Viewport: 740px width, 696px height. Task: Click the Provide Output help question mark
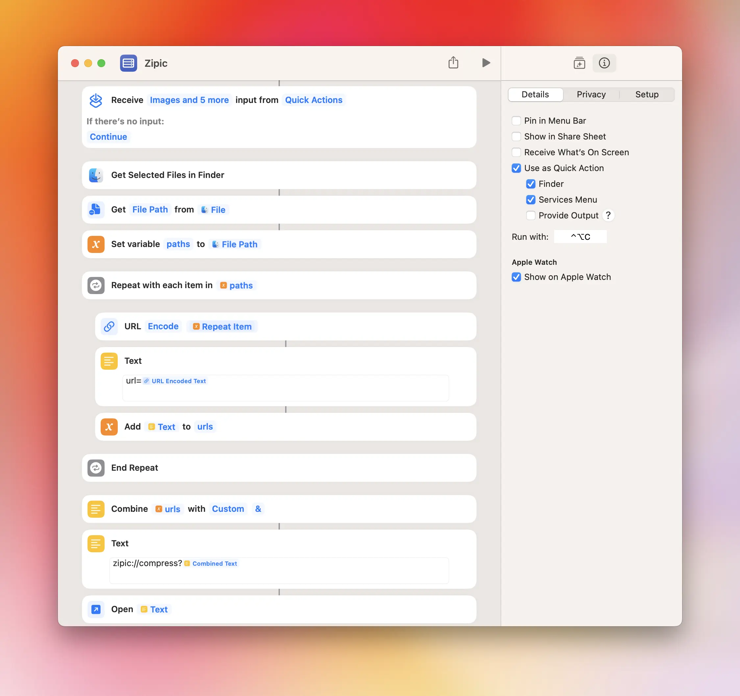click(x=608, y=215)
